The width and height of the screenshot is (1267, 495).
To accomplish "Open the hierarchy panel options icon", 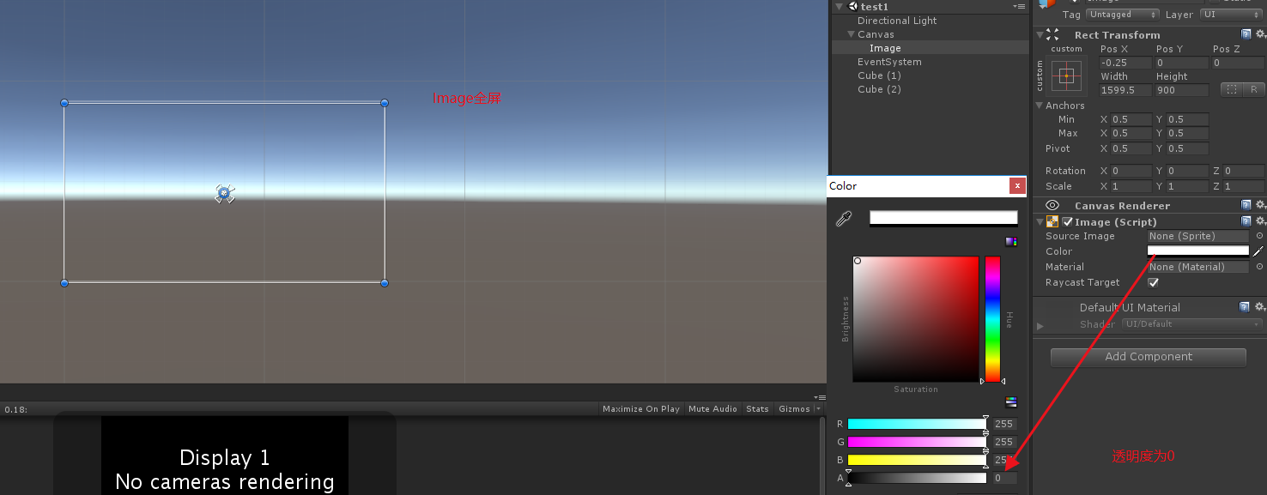I will pos(1018,6).
